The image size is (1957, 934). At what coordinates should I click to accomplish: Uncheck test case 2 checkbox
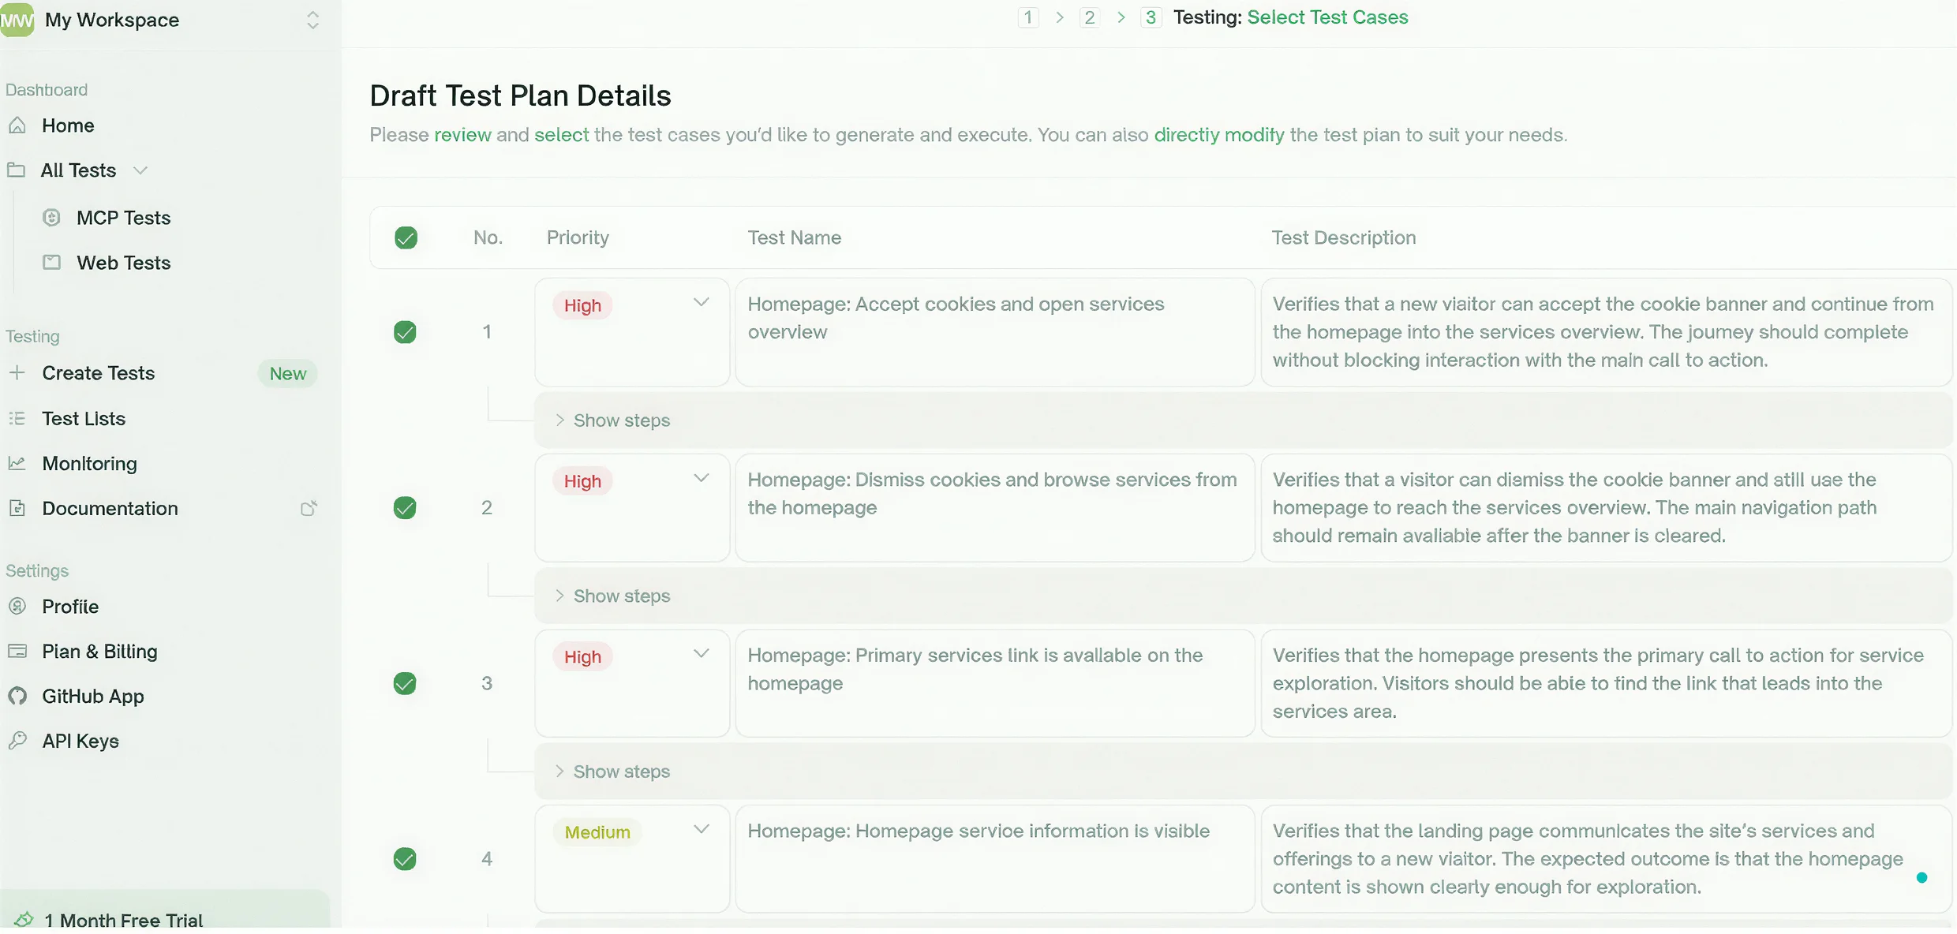(405, 507)
